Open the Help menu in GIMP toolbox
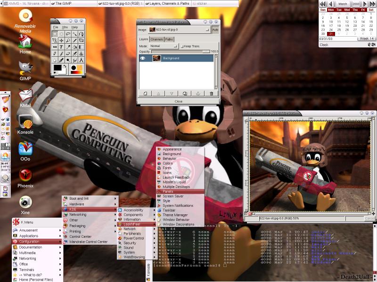Image resolution: width=377 pixels, height=282 pixels. (74, 27)
